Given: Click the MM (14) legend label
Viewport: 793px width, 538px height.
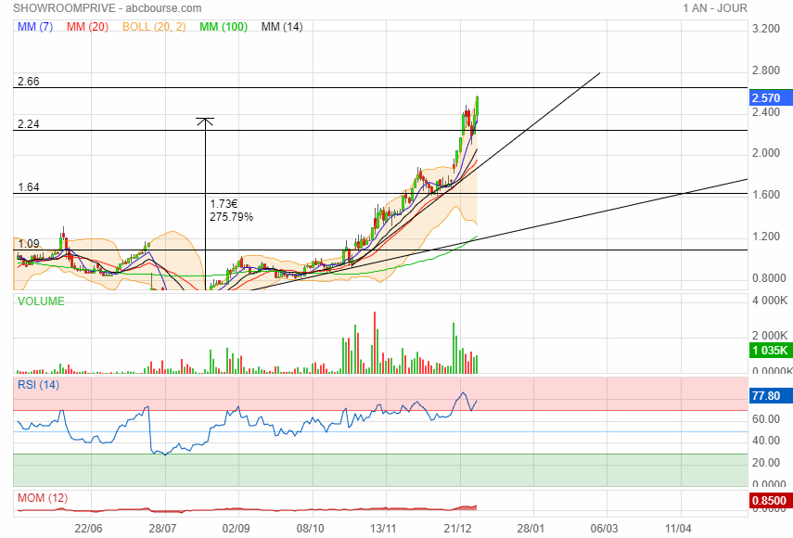Looking at the screenshot, I should tap(282, 27).
